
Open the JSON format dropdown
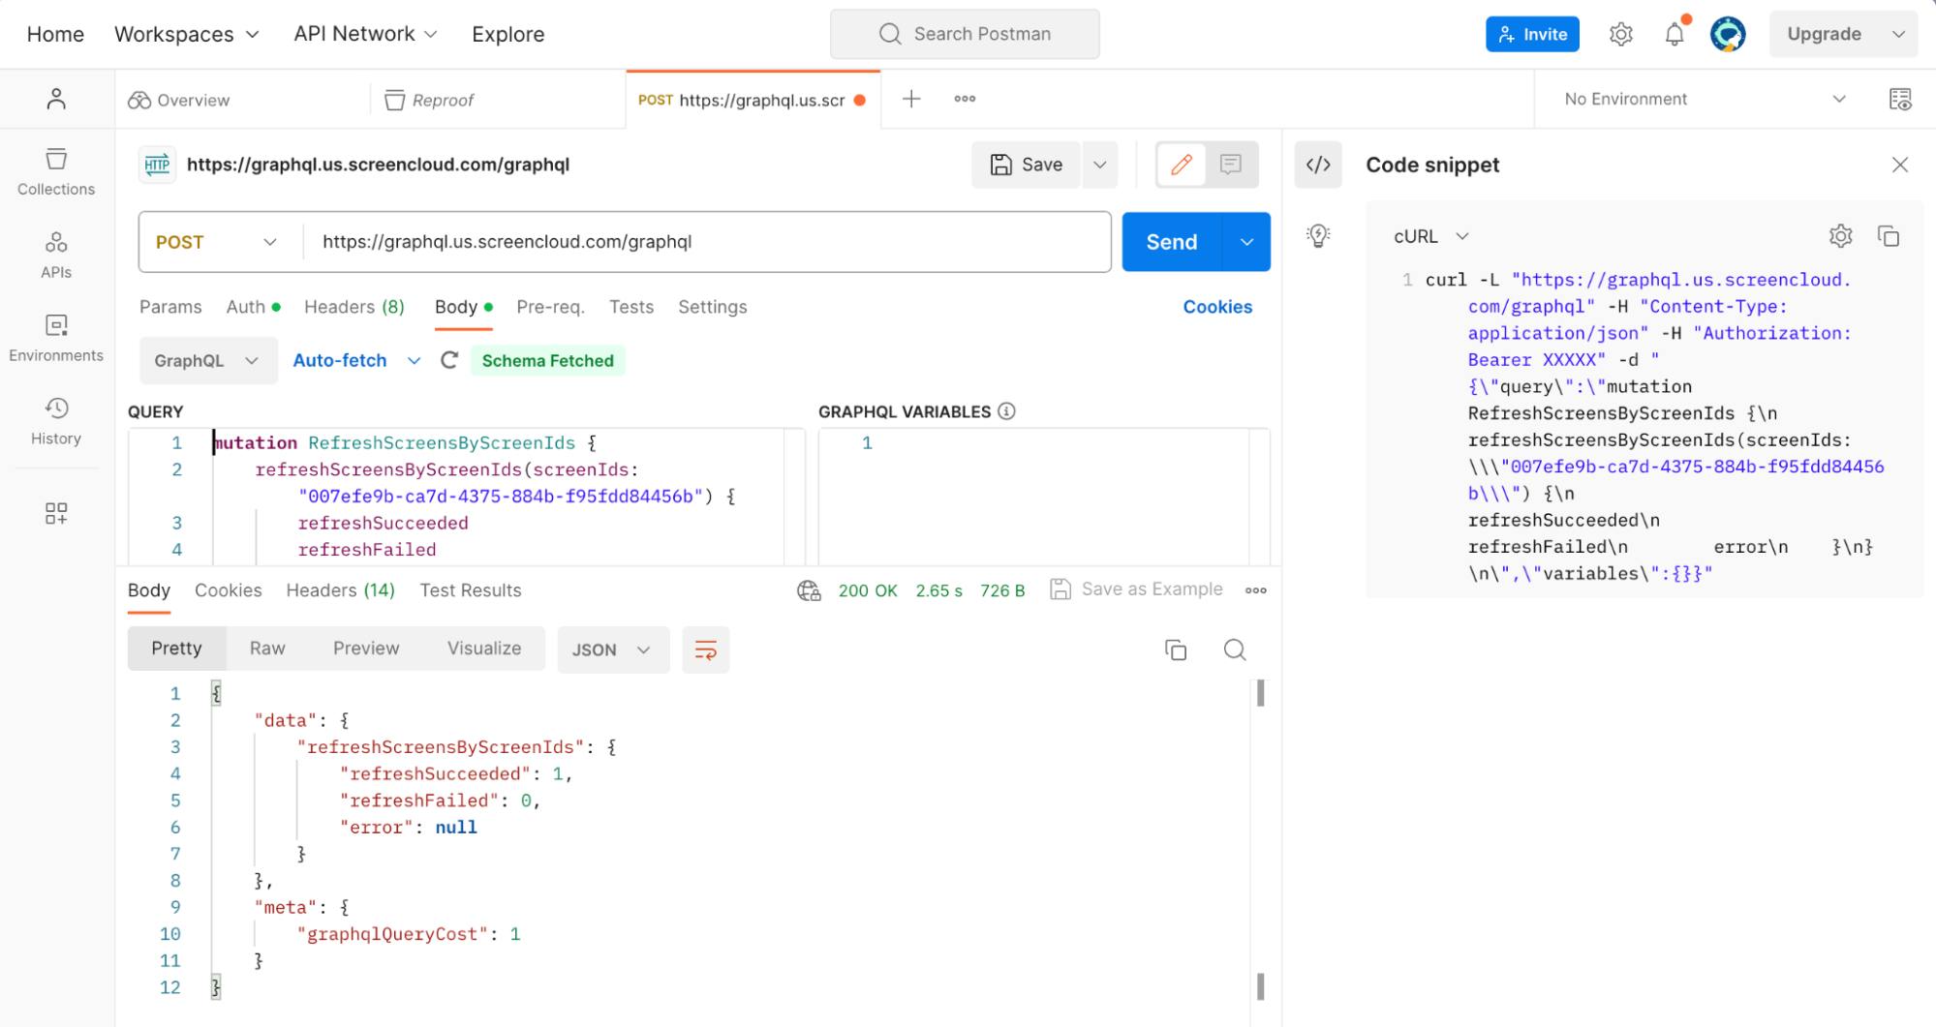click(613, 649)
